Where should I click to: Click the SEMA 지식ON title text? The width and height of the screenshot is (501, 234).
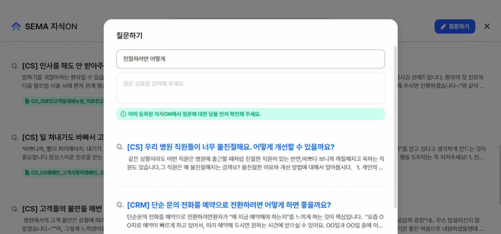click(51, 26)
